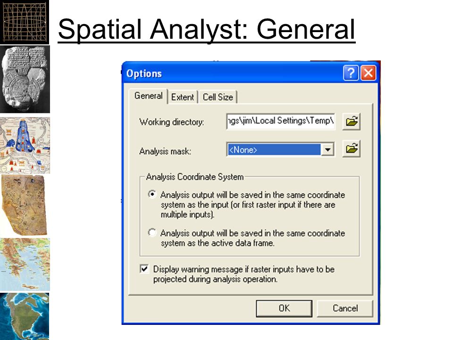
Task: Select same coordinate system as input
Action: tap(152, 194)
